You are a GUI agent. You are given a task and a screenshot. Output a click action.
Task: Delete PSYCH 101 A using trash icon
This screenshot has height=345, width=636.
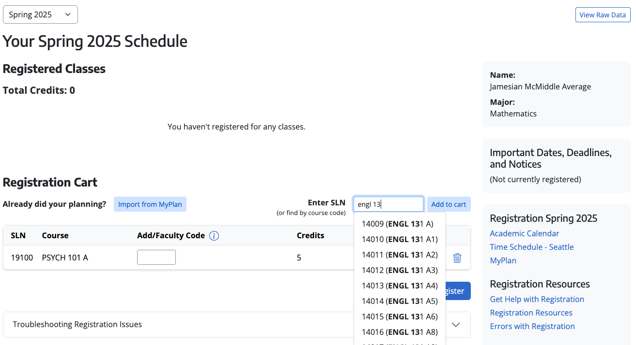[457, 258]
